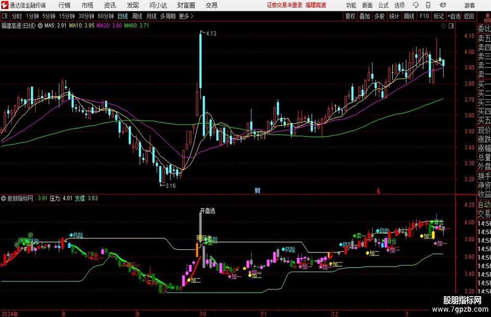
Task: Click the diamond icon above the chart
Action: pyautogui.click(x=443, y=26)
